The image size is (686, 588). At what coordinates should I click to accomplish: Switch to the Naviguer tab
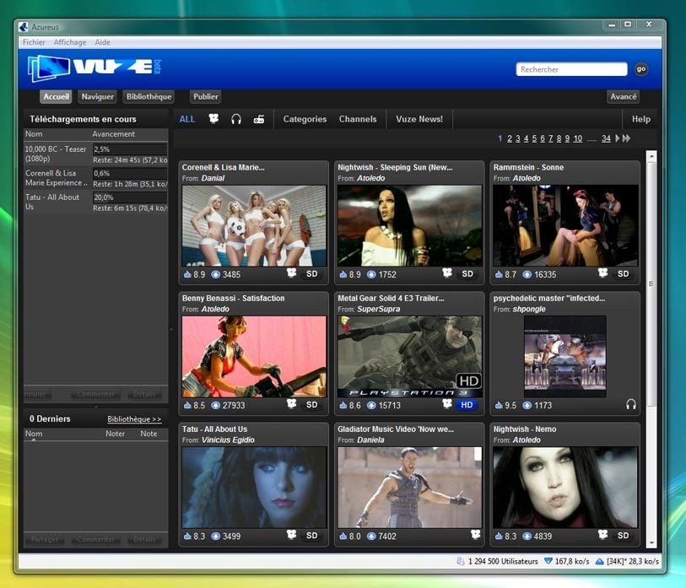pos(98,97)
